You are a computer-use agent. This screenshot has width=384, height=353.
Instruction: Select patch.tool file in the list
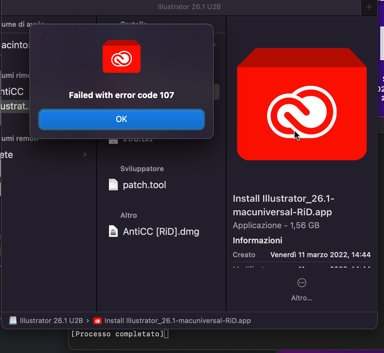(x=144, y=185)
